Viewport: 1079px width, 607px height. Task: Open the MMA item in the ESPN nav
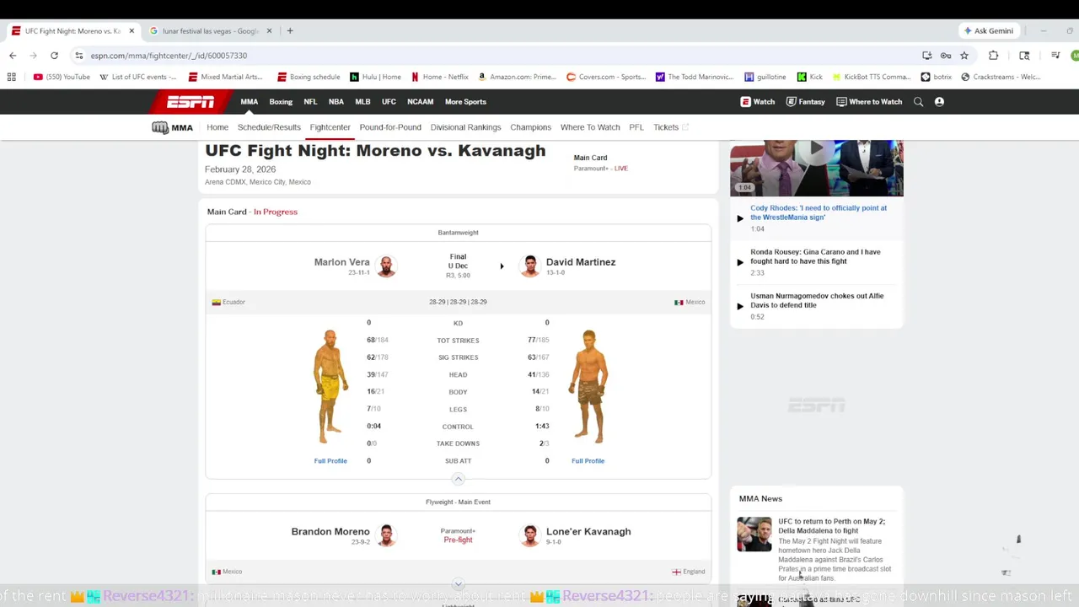pyautogui.click(x=250, y=102)
